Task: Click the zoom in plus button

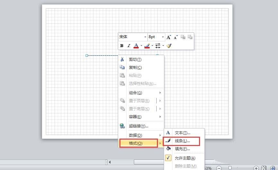Action: click(x=256, y=168)
